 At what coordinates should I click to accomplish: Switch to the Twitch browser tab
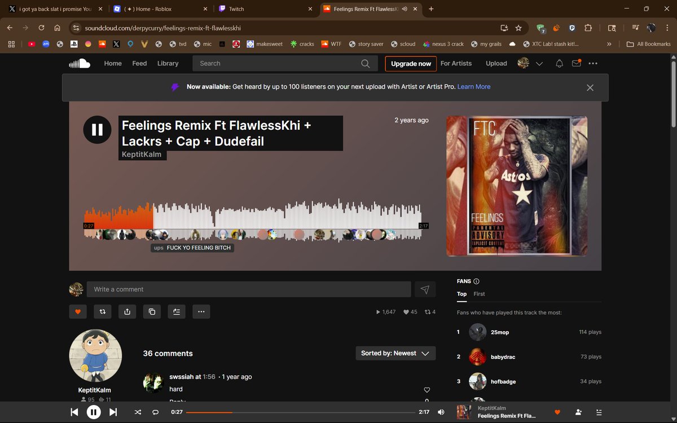[x=265, y=9]
